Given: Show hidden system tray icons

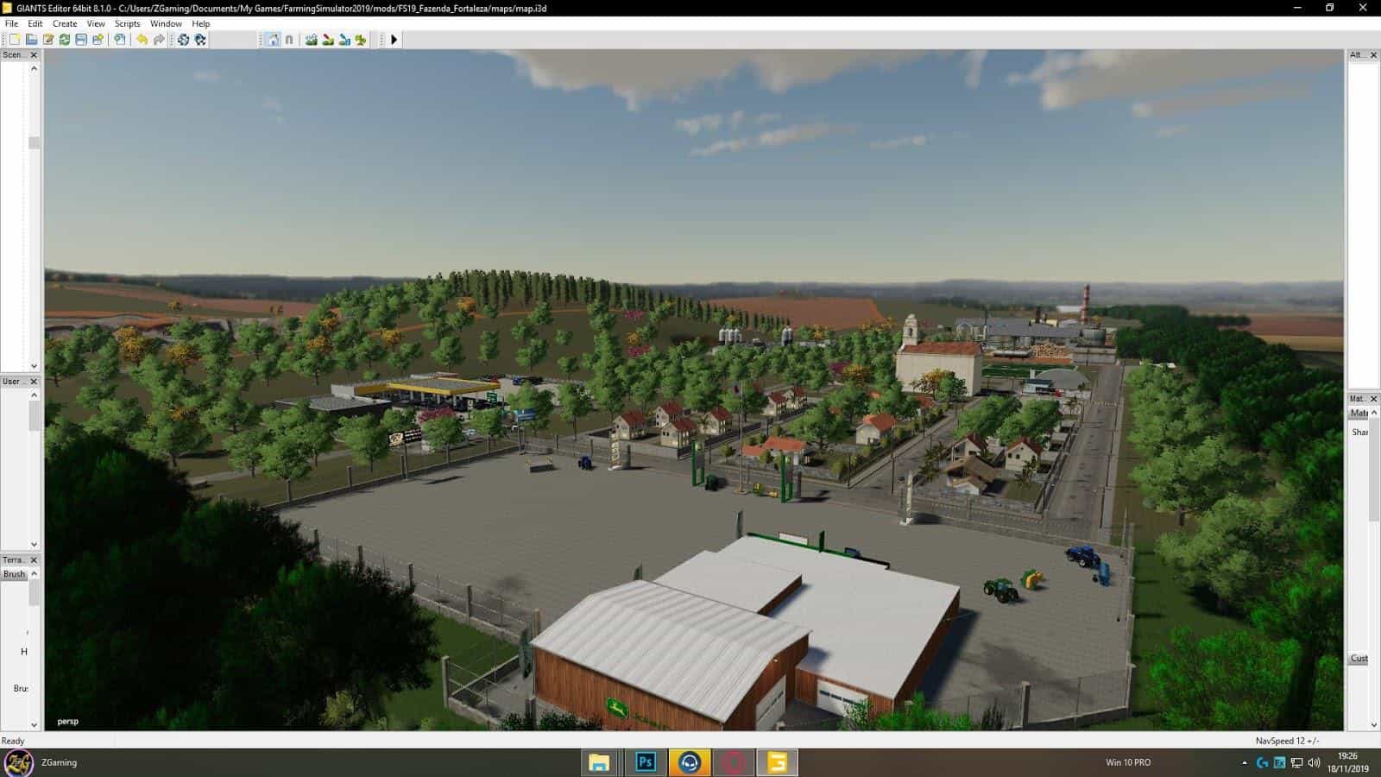Looking at the screenshot, I should [x=1244, y=763].
